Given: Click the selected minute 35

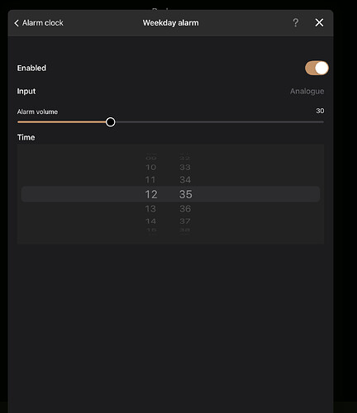Looking at the screenshot, I should 186,194.
